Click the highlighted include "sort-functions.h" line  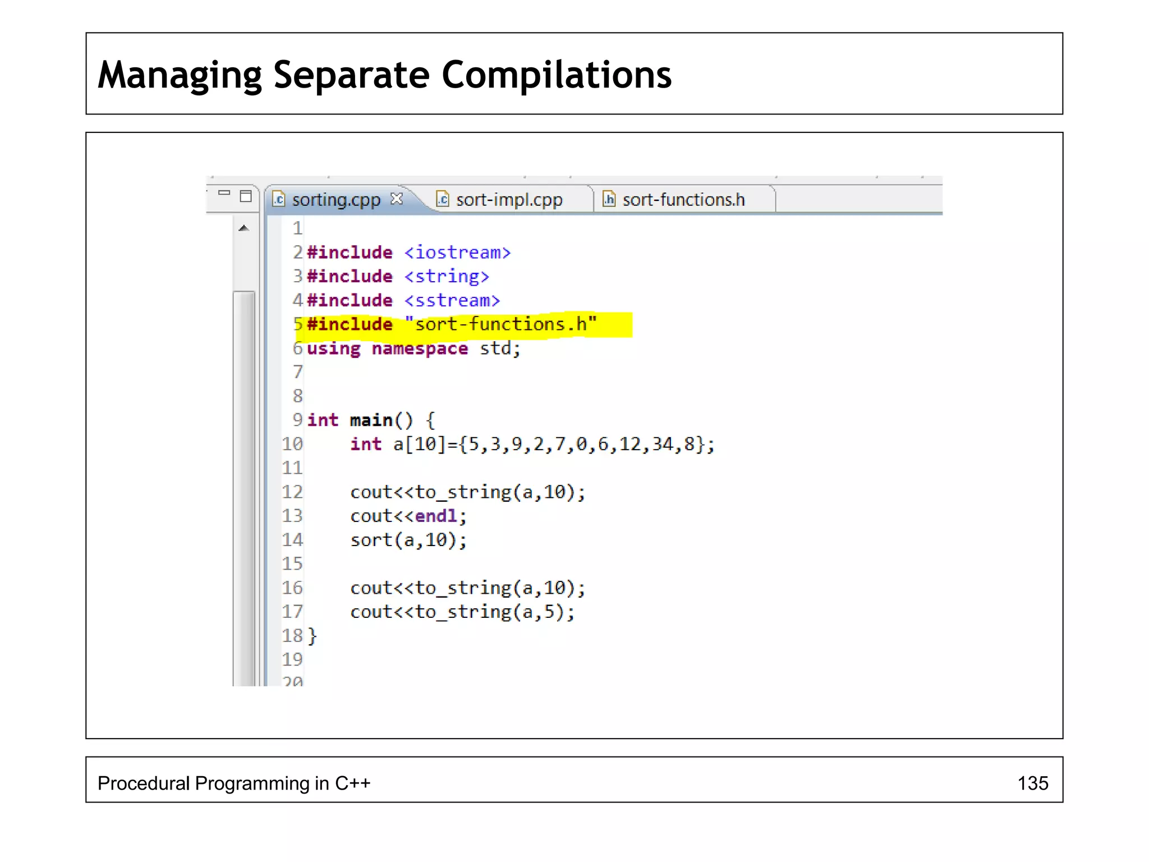pyautogui.click(x=452, y=324)
